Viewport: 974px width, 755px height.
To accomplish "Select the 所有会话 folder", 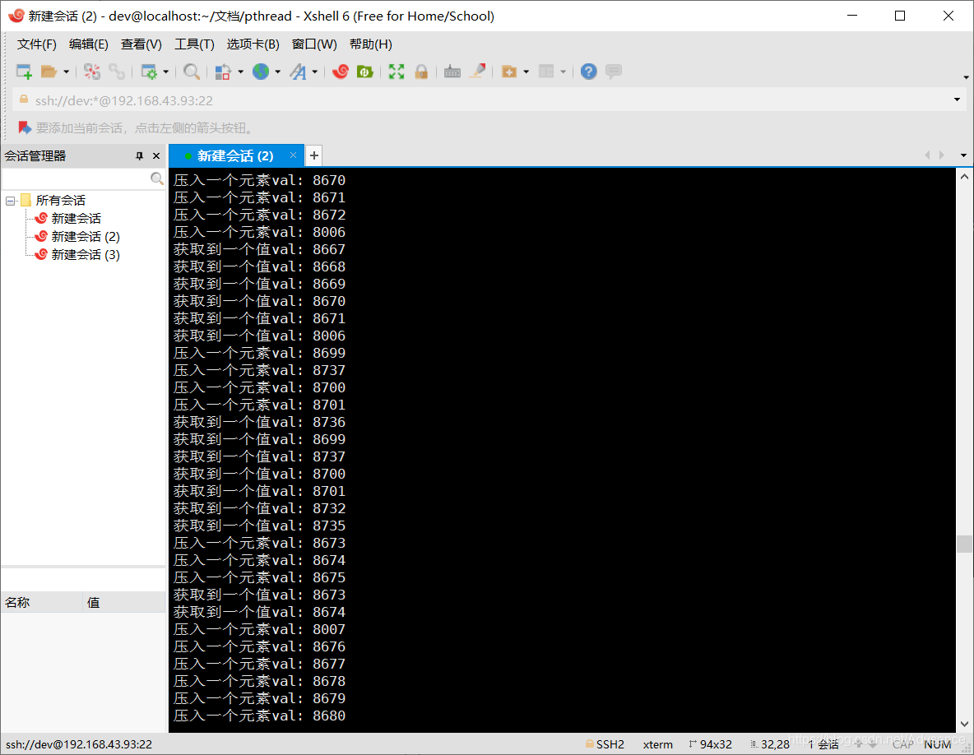I will [60, 201].
